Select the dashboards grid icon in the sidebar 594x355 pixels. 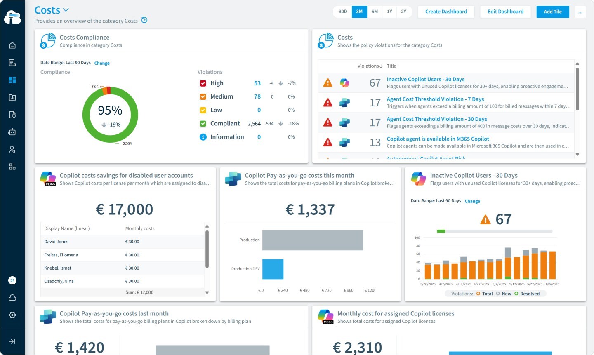click(12, 80)
